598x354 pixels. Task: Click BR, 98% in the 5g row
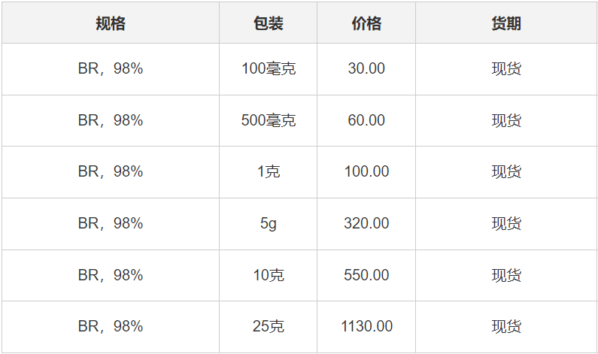pos(111,223)
